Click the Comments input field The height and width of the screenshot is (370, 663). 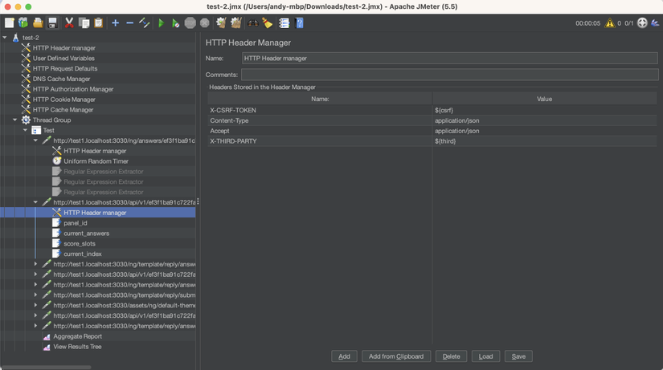click(450, 75)
